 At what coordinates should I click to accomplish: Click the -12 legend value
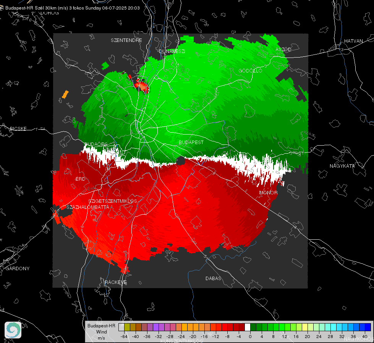coord(215,337)
